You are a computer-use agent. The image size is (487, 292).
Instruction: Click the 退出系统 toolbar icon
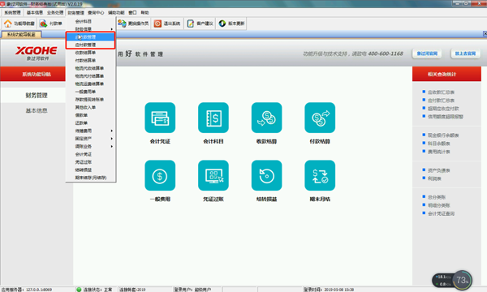(157, 24)
